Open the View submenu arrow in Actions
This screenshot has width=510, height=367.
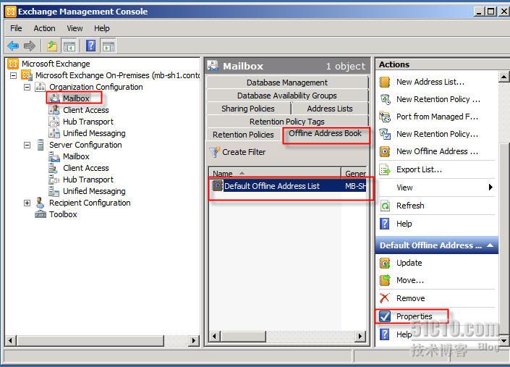[x=490, y=187]
